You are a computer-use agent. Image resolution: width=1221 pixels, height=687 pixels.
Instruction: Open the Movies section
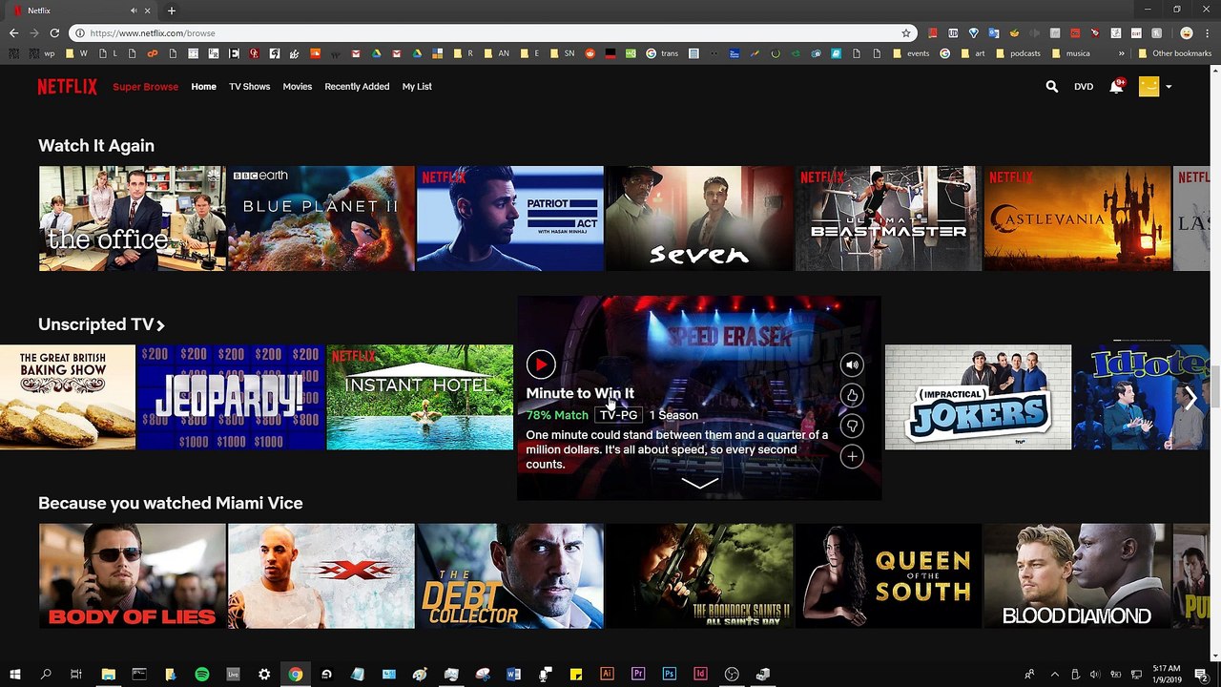click(x=297, y=87)
